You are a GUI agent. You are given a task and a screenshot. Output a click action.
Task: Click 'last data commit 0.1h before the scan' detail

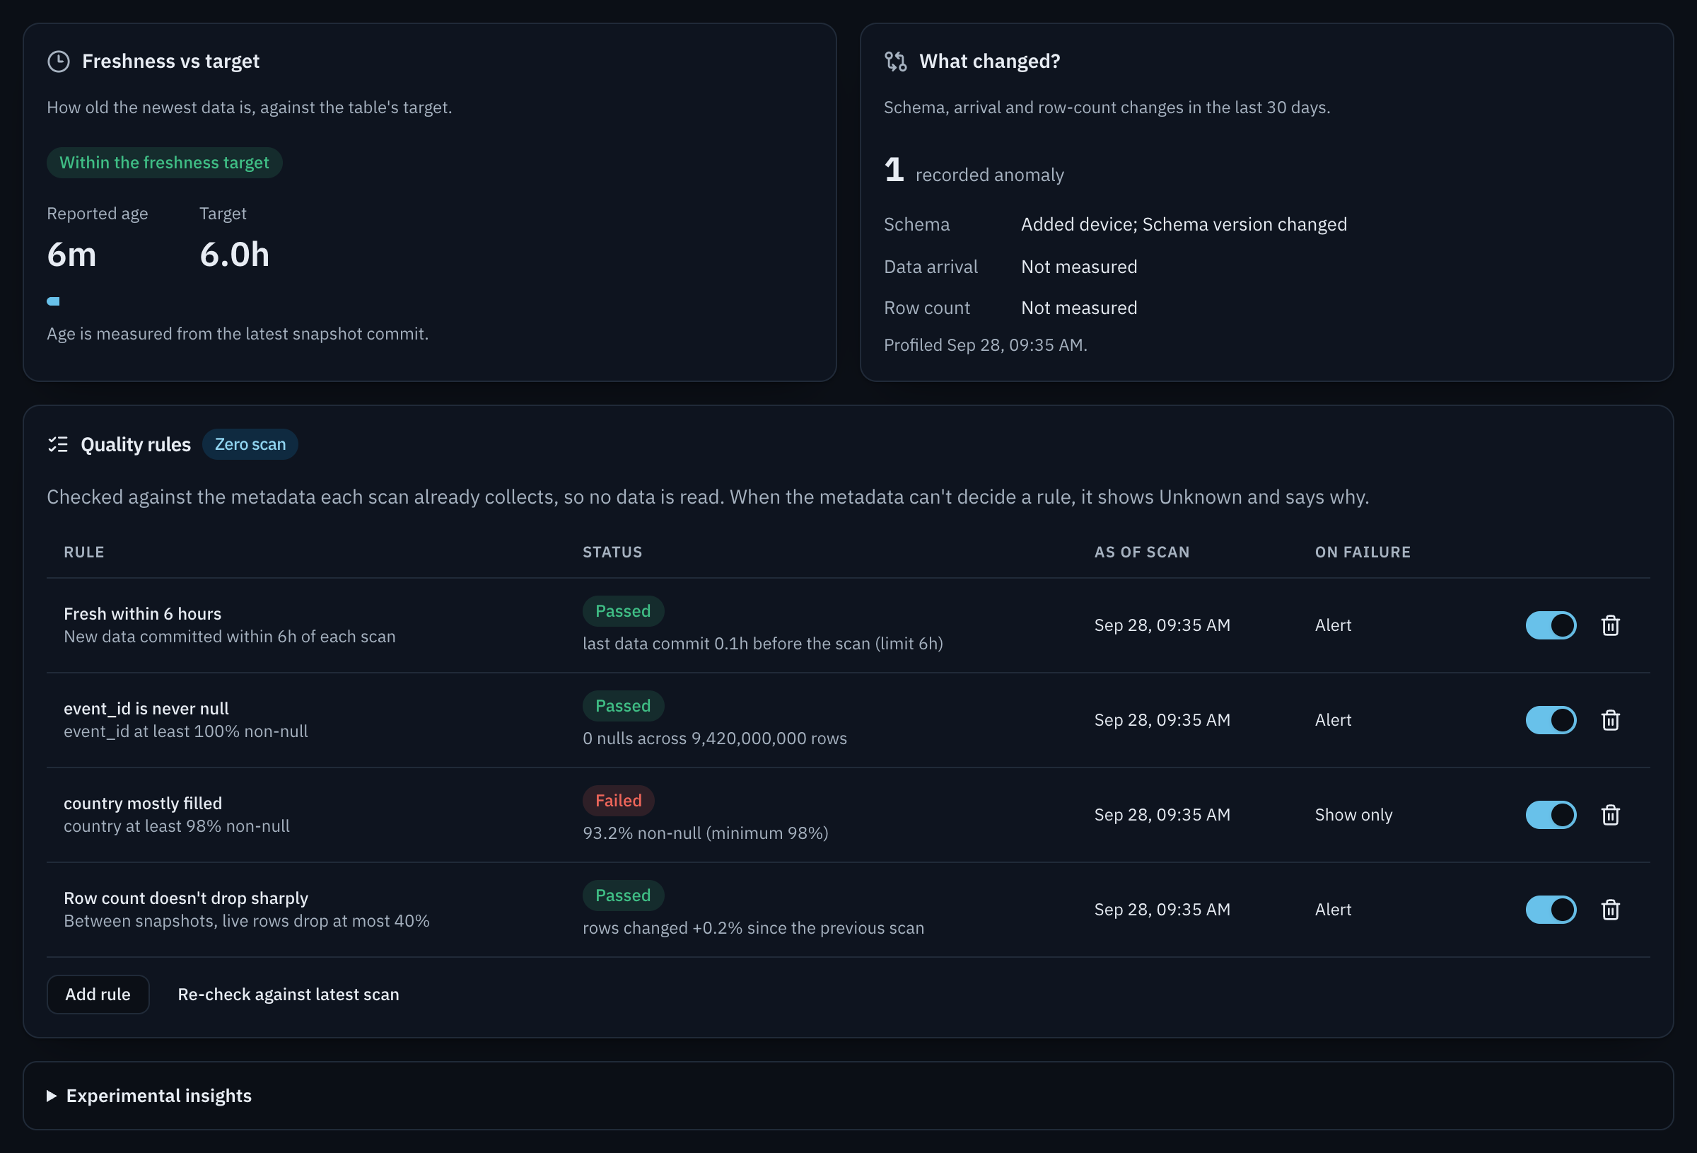[763, 644]
